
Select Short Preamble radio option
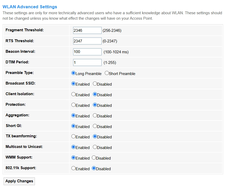click(x=107, y=73)
